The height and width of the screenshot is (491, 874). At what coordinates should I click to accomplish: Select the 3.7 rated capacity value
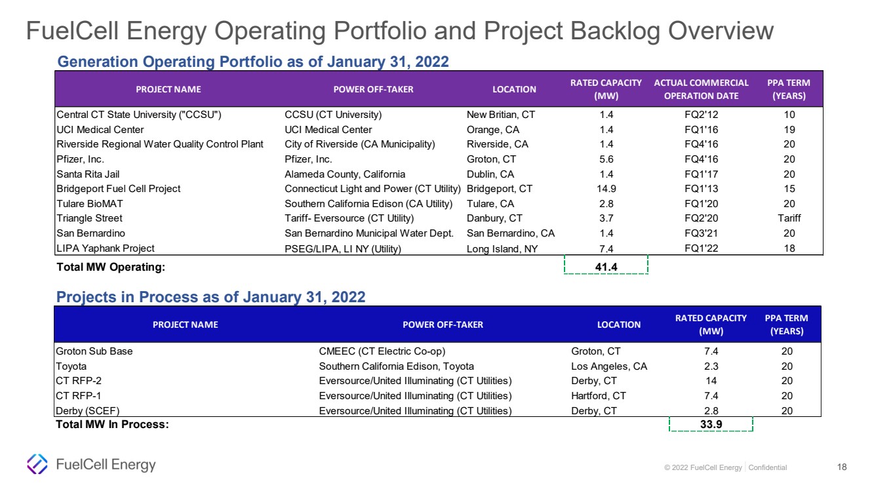(606, 218)
